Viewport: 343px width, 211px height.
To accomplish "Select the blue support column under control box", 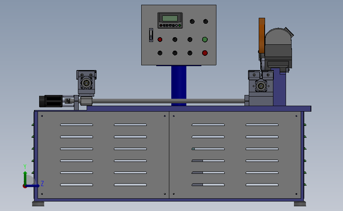I will [x=179, y=86].
